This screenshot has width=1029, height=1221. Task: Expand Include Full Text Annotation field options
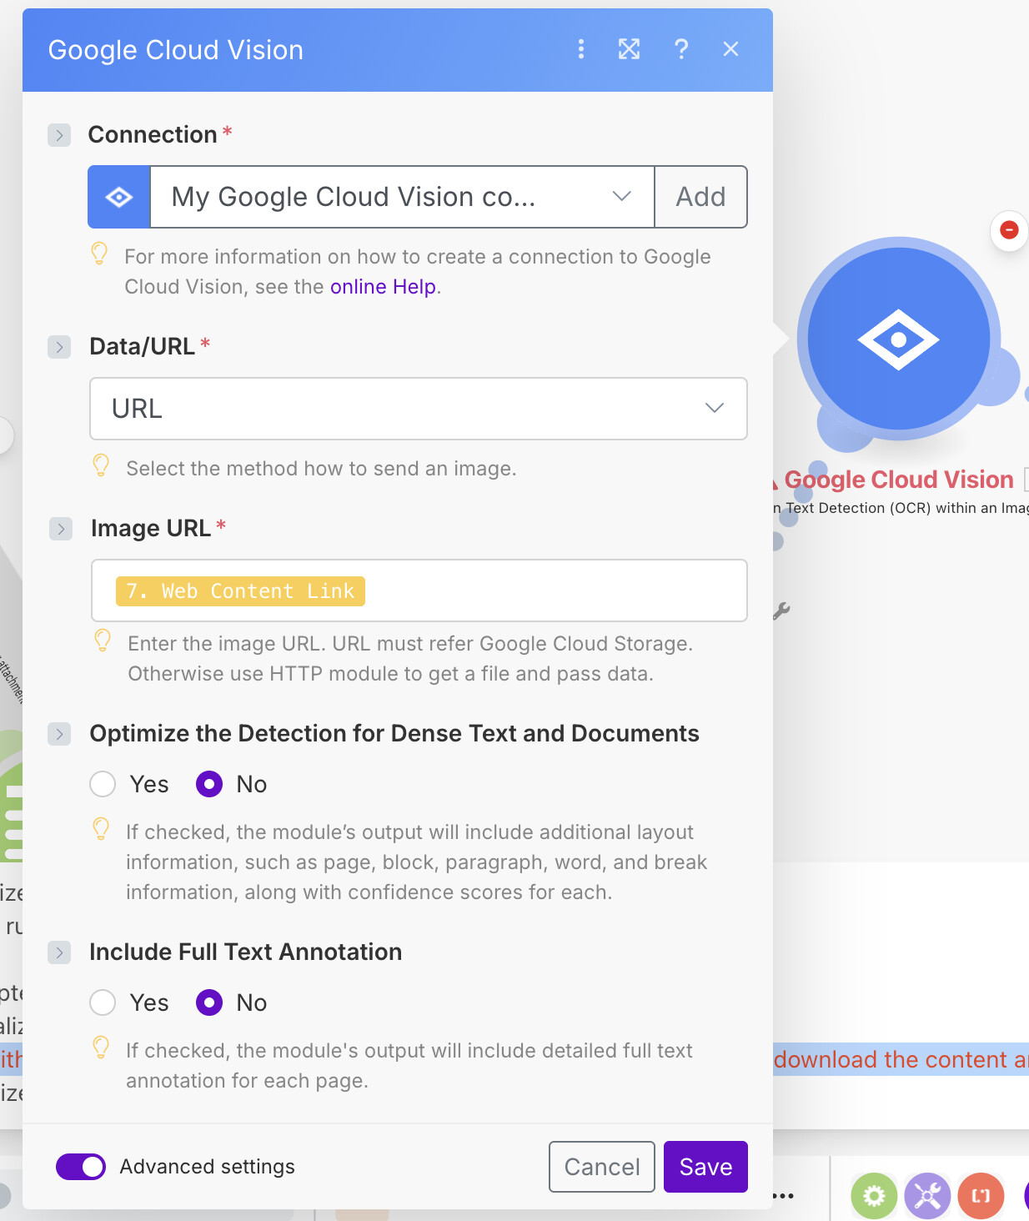click(59, 952)
